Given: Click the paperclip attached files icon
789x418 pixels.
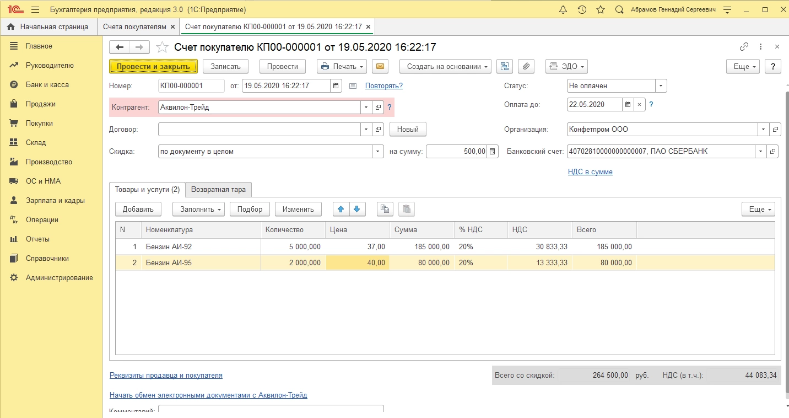Looking at the screenshot, I should (x=526, y=66).
